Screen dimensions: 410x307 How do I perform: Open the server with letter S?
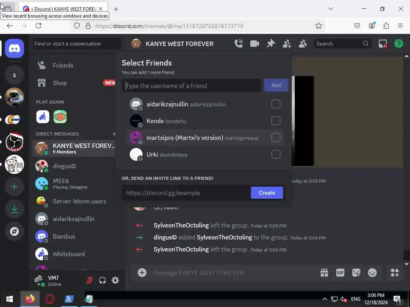(14, 75)
